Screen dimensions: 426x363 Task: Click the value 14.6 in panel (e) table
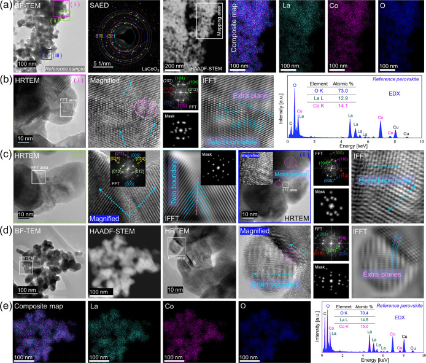click(364, 320)
